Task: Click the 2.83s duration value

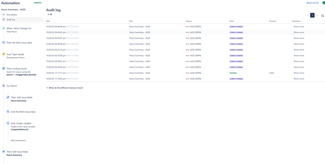Action: click(x=272, y=73)
